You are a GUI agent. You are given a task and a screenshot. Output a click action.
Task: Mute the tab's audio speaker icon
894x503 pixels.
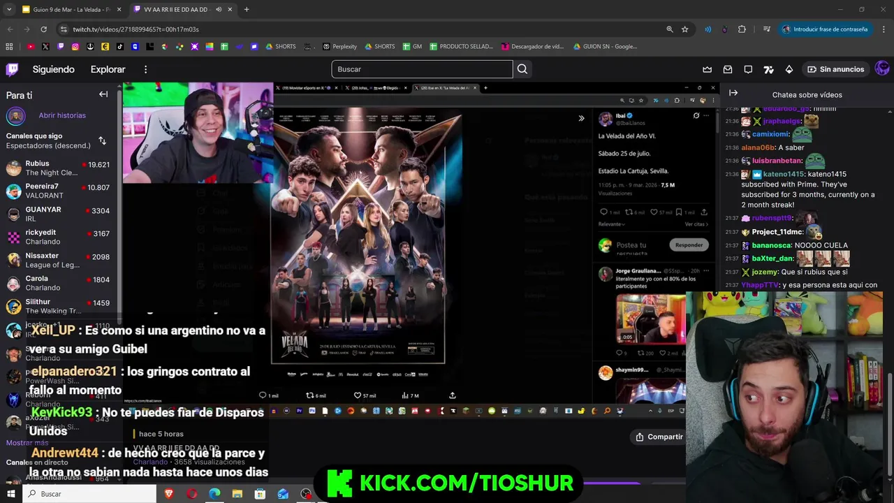click(219, 10)
